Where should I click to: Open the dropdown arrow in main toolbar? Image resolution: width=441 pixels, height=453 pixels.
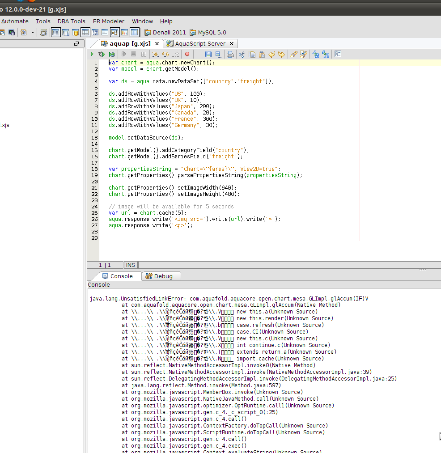33,32
